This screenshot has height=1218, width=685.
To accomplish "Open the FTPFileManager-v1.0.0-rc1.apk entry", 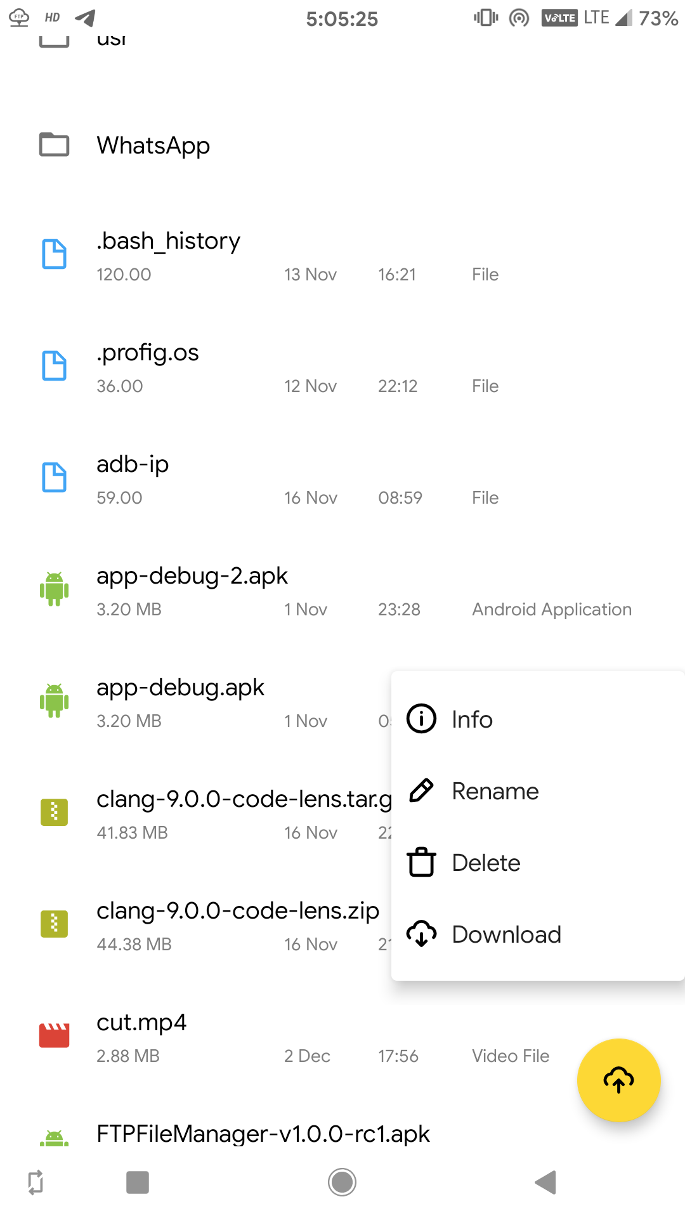I will 263,1133.
